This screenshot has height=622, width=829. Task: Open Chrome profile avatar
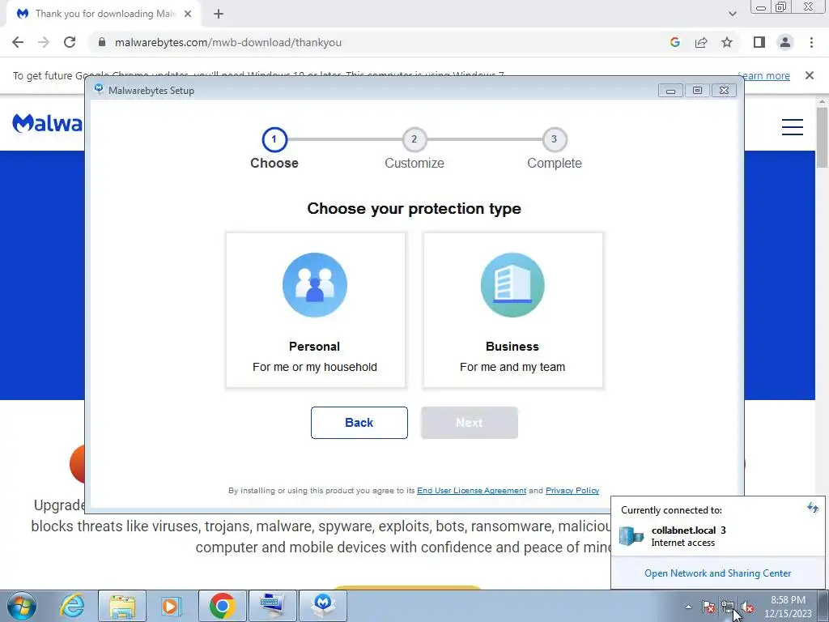point(785,42)
